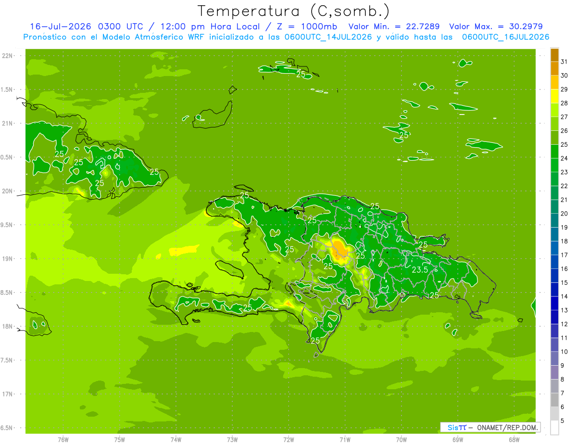Click the purple legend color between 9 and 10
Screen dimensions: 577x446
tap(554, 358)
